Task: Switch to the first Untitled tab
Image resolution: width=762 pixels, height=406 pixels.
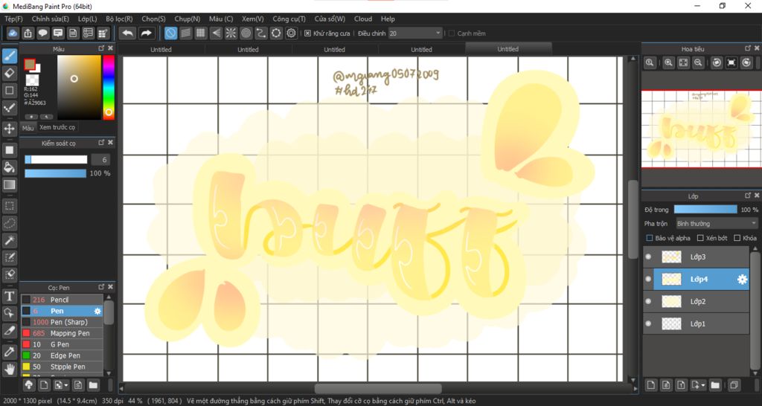Action: tap(161, 50)
